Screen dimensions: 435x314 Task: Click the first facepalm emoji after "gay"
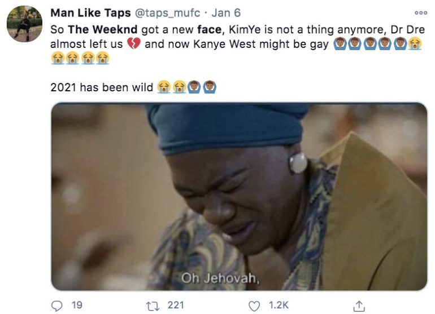coord(340,43)
